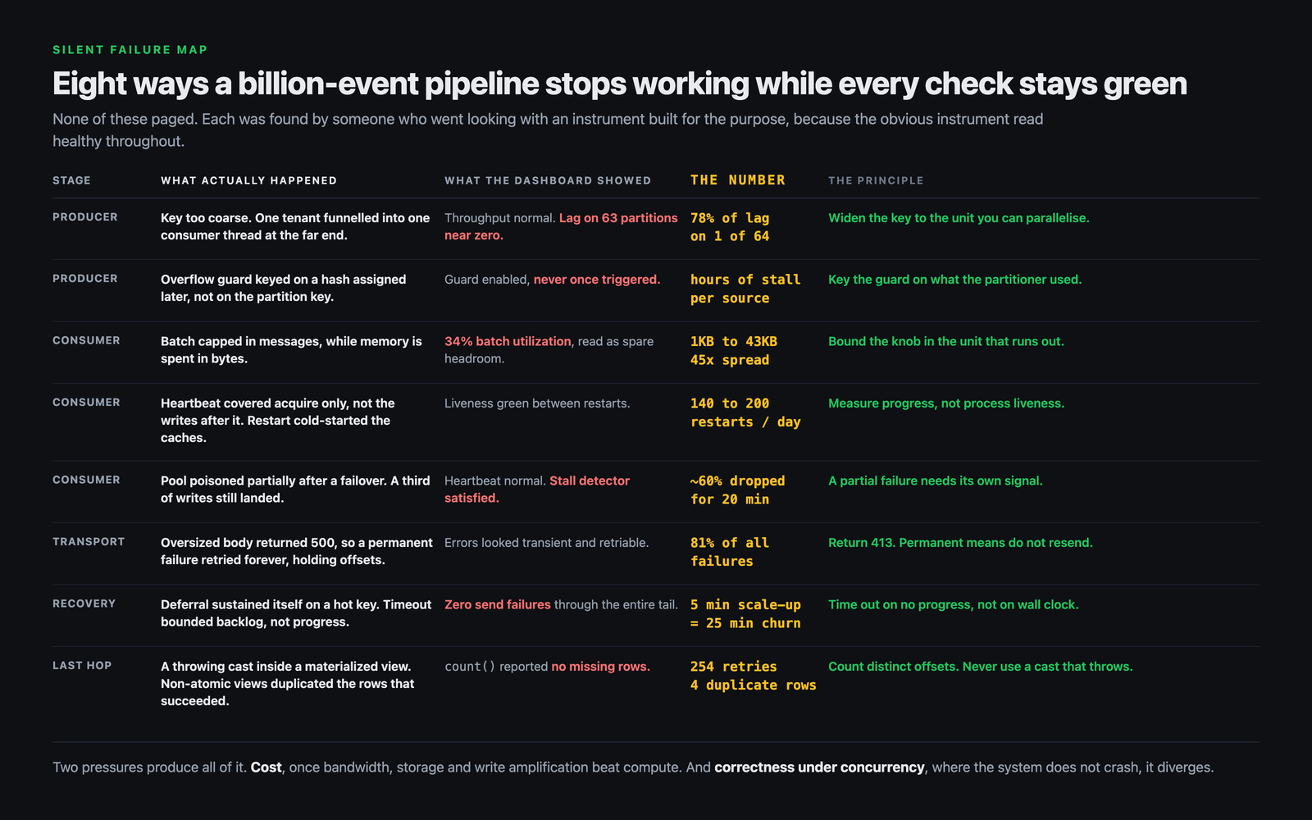This screenshot has height=820, width=1312.
Task: Click 'Liveness green between restarts.'
Action: pyautogui.click(x=537, y=403)
